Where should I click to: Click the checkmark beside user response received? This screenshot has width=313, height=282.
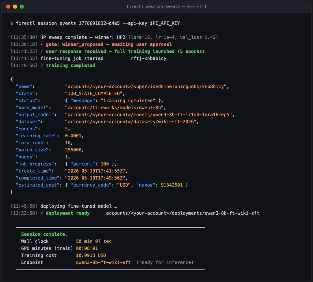[x=42, y=51]
